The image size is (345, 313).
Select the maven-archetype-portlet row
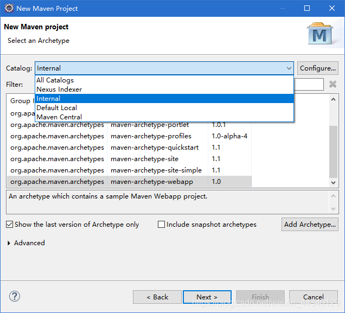click(x=129, y=125)
